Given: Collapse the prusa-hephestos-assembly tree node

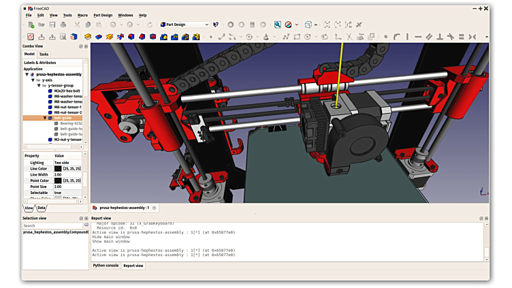Looking at the screenshot, I should coord(27,74).
